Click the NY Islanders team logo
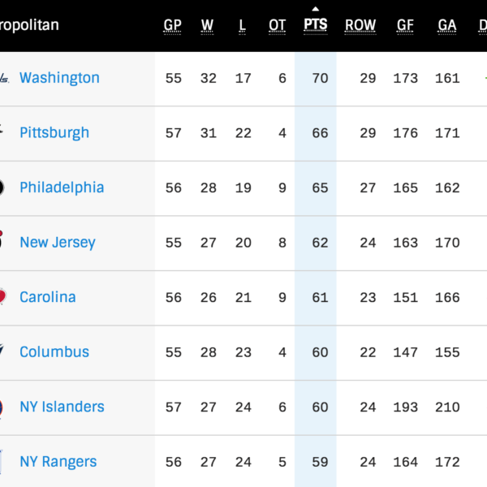This screenshot has height=487, width=487. coord(3,407)
